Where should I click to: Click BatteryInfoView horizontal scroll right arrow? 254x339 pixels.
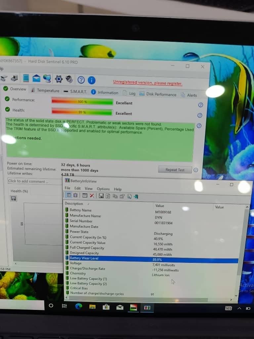231,300
